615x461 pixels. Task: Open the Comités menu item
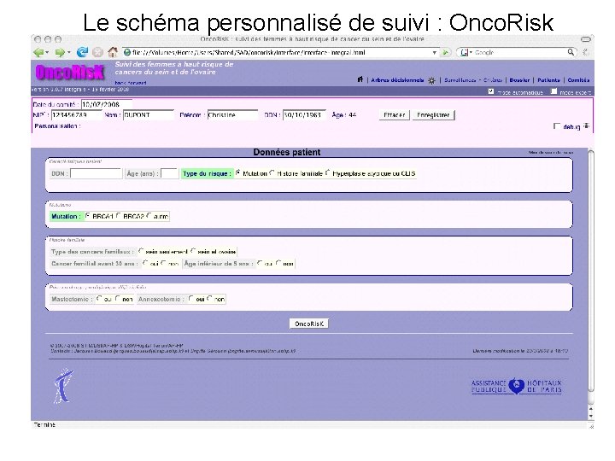pyautogui.click(x=578, y=80)
